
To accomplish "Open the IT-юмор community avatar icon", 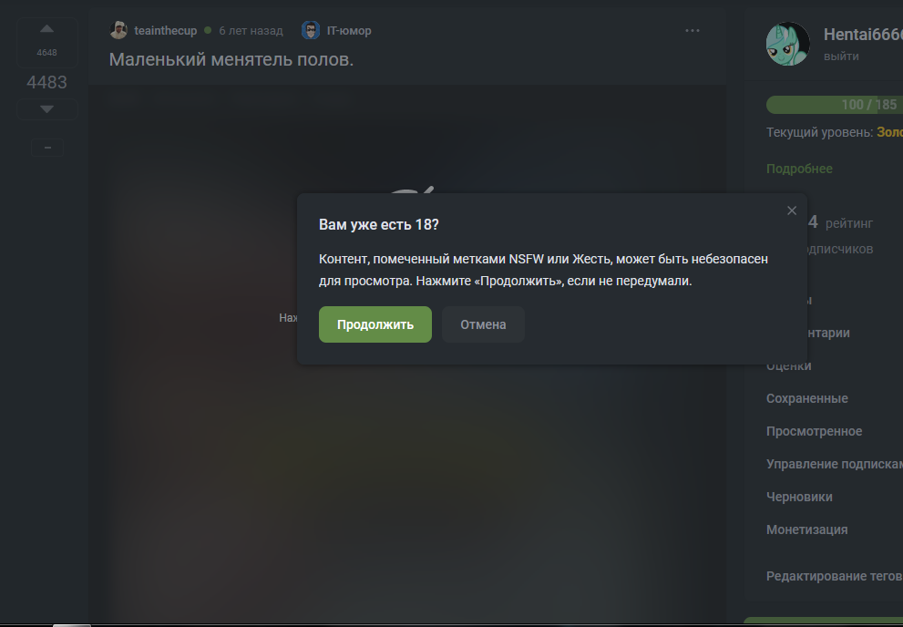I will (x=311, y=30).
